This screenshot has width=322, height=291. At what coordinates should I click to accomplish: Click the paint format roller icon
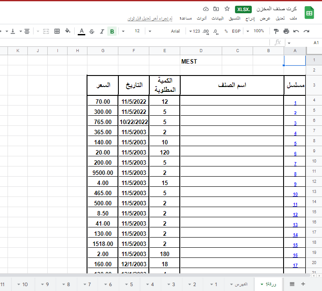[276, 31]
